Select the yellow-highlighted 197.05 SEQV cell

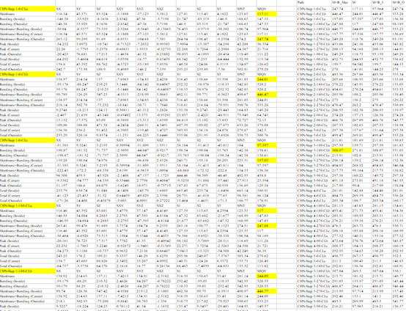coord(267,161)
